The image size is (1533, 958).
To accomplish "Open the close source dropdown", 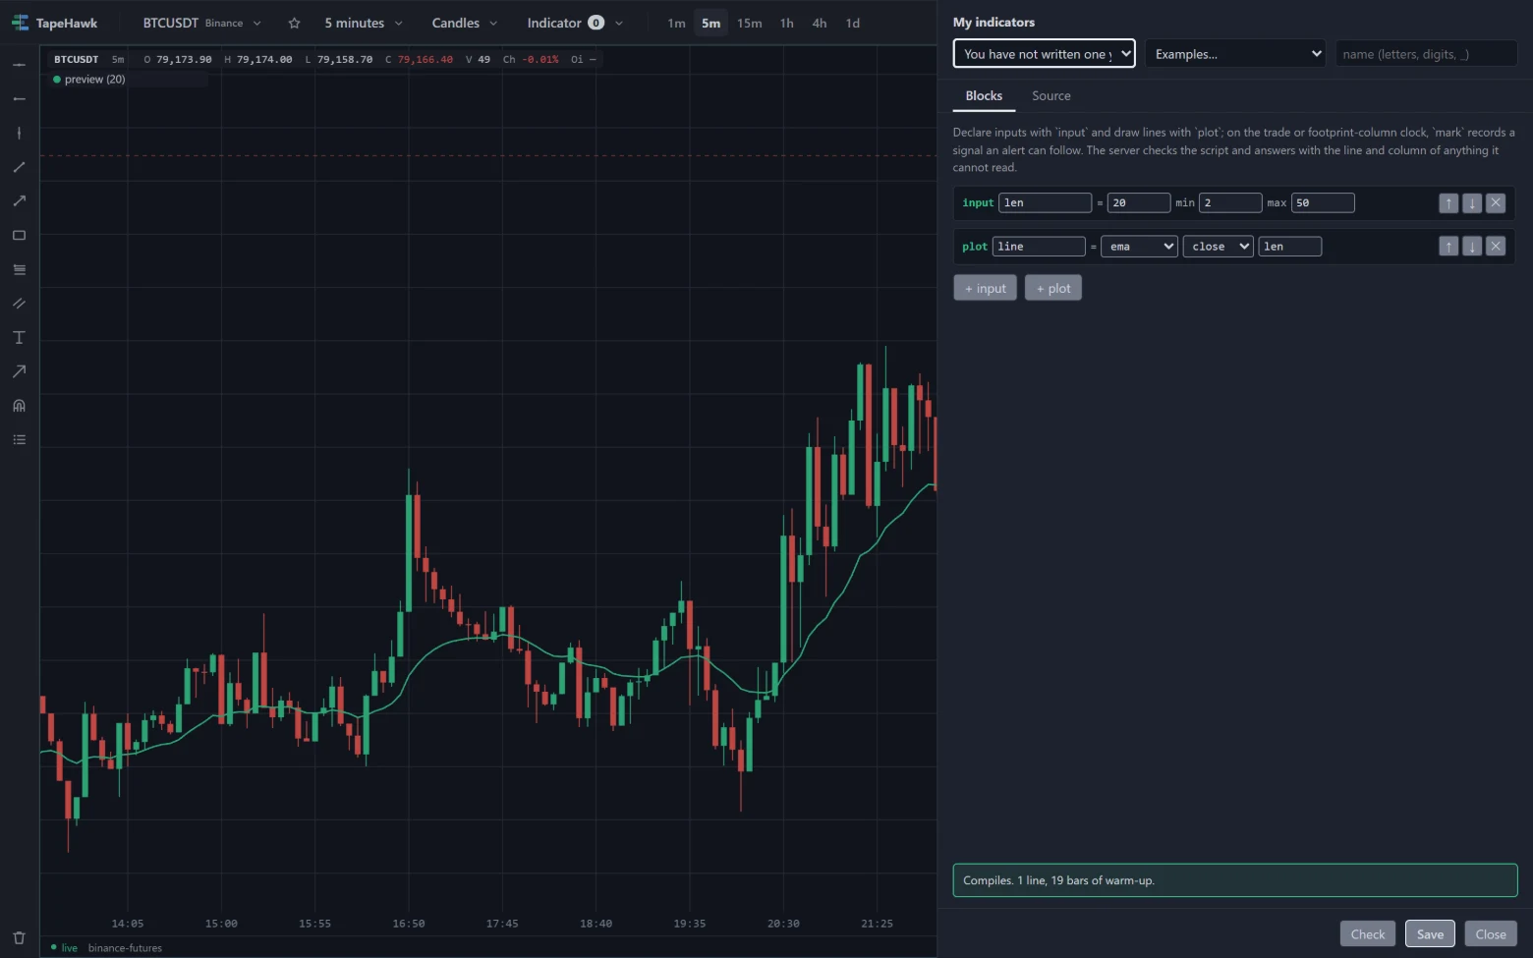I will pyautogui.click(x=1218, y=247).
